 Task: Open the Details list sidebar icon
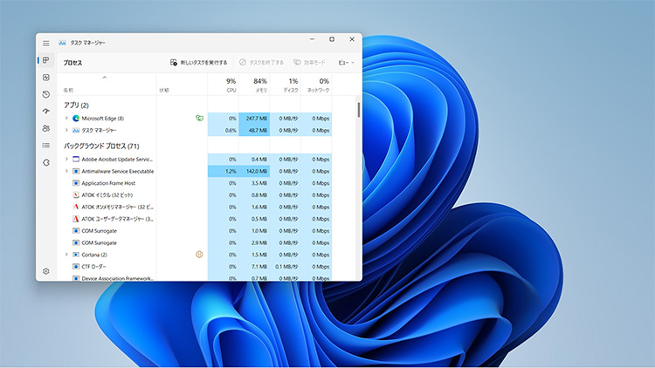pos(46,146)
